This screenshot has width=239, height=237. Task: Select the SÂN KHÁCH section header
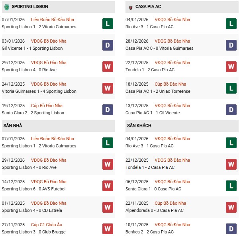coord(139,125)
